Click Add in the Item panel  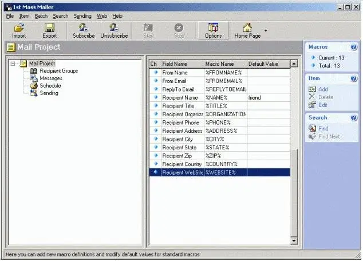[x=323, y=89]
